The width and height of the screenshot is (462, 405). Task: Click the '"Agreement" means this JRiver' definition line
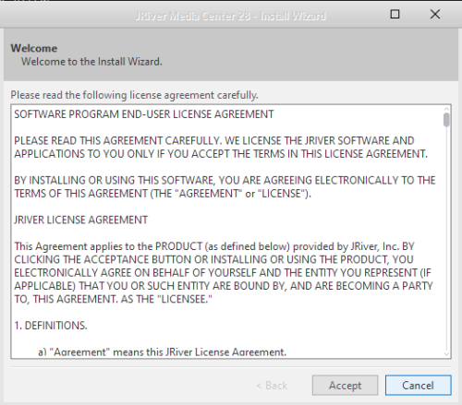coord(163,351)
